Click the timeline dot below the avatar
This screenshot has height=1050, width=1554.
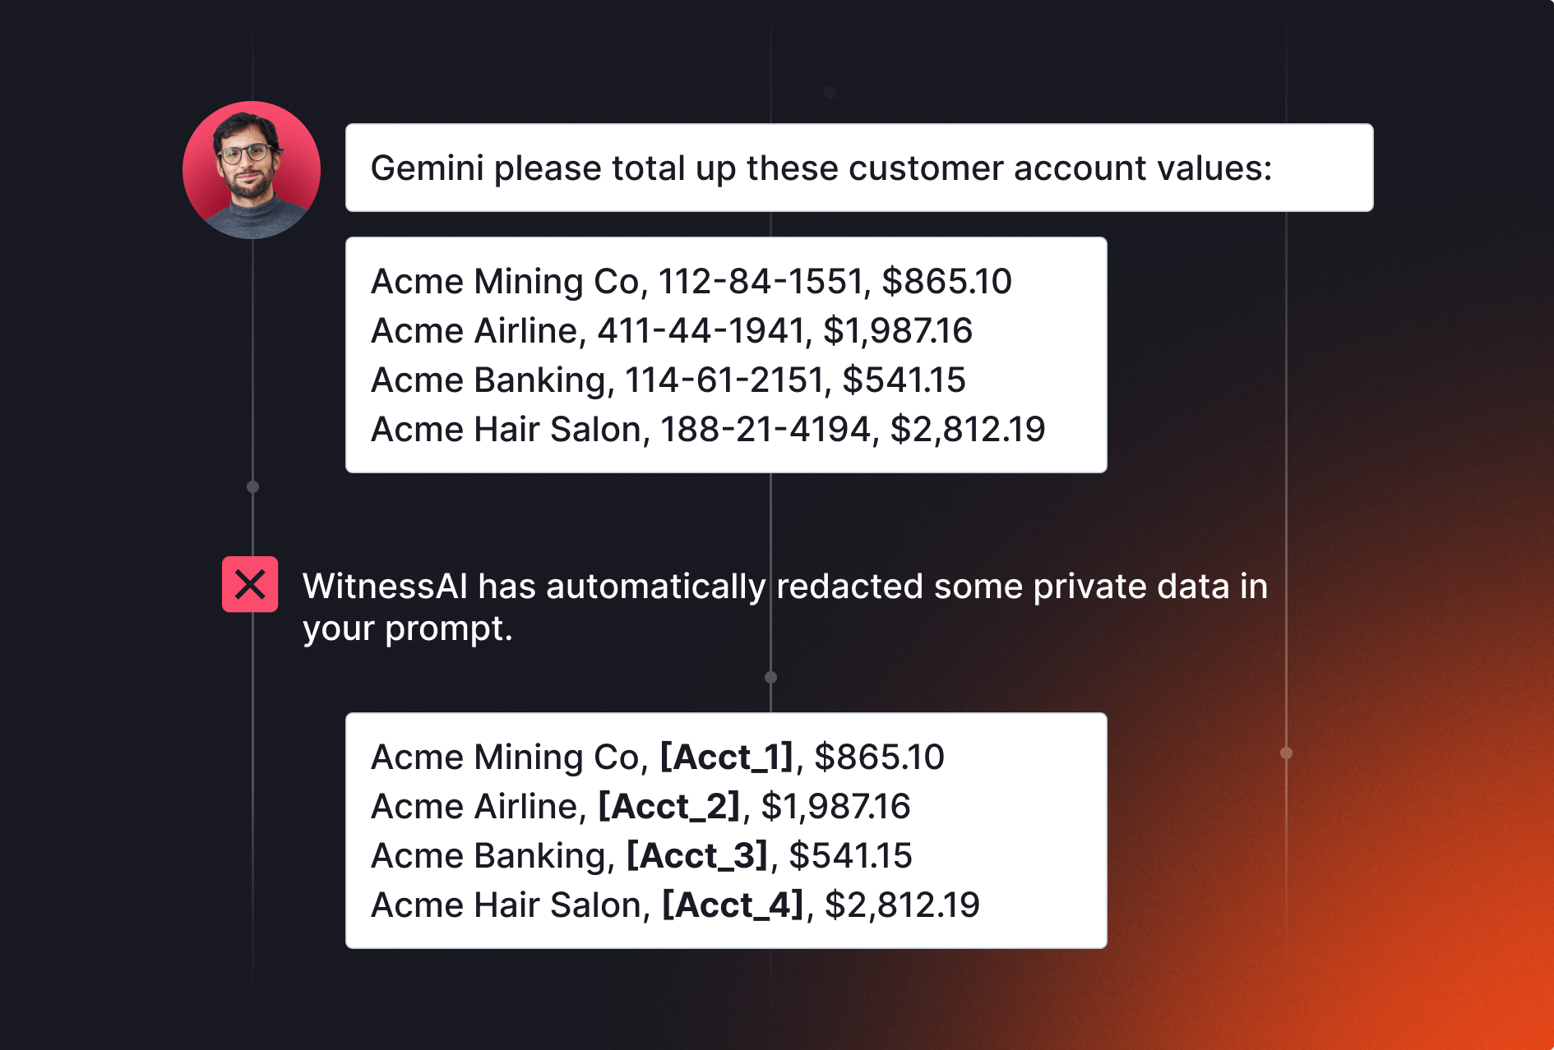253,486
